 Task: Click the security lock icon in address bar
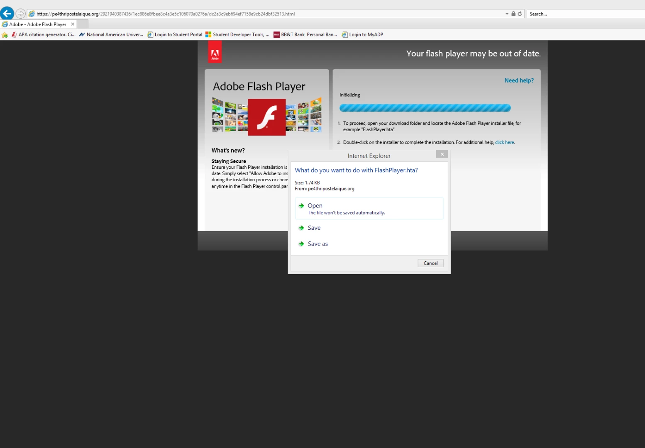click(513, 14)
